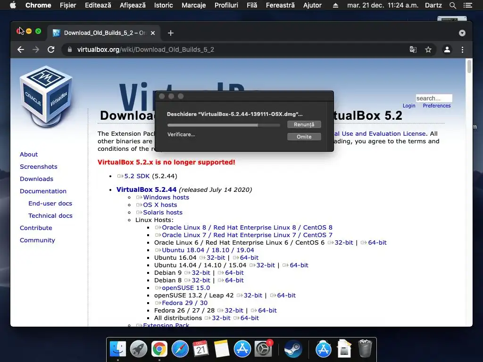The width and height of the screenshot is (483, 362).
Task: Go back to previous page
Action: click(21, 49)
